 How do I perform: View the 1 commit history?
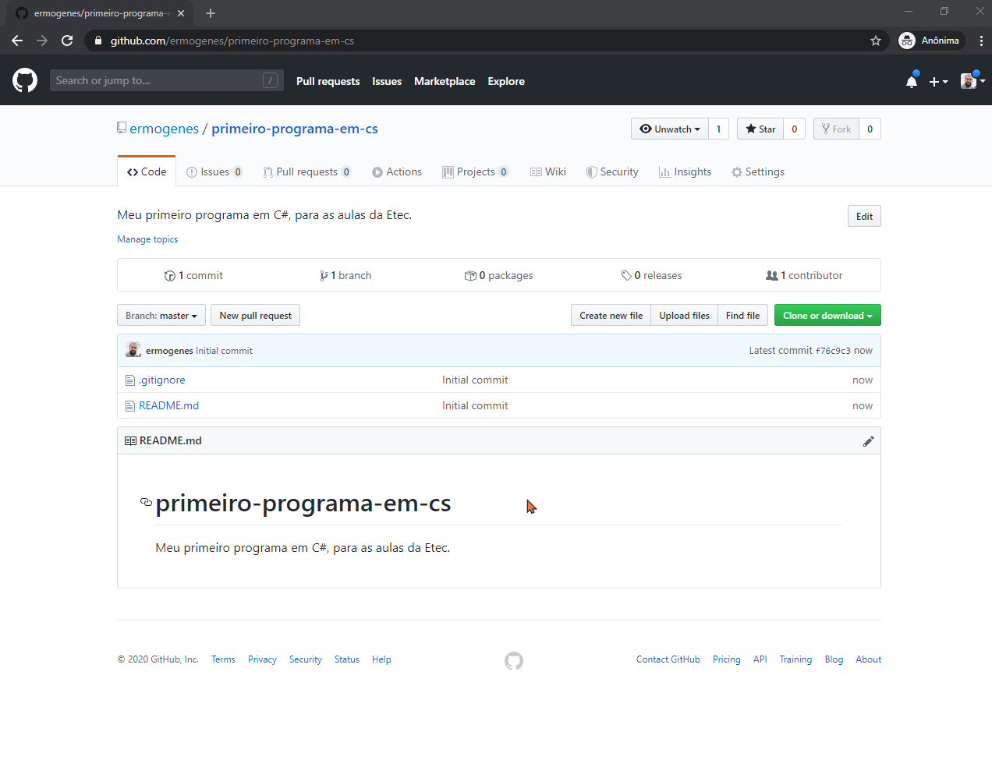point(193,275)
